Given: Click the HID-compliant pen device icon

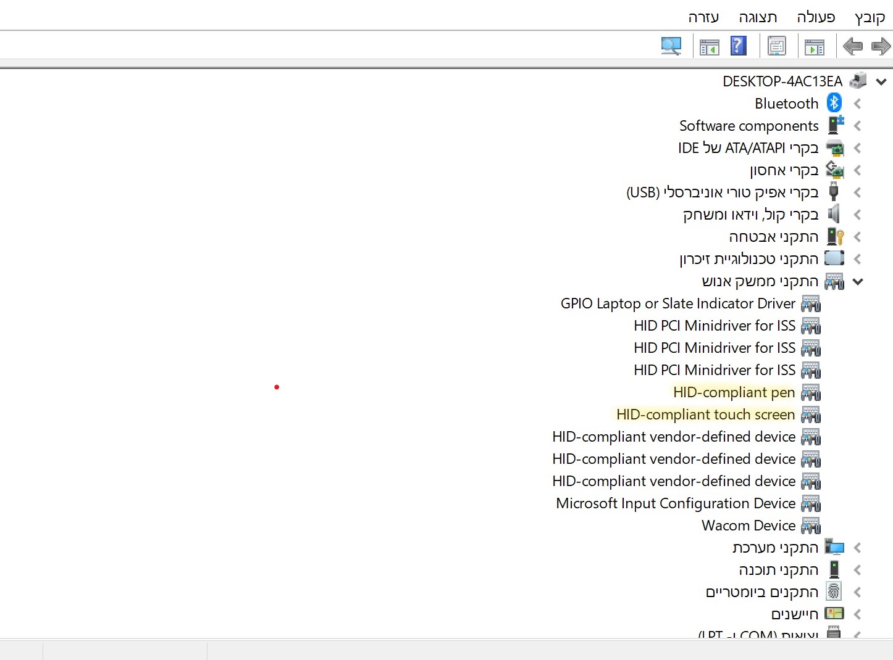Looking at the screenshot, I should pyautogui.click(x=811, y=392).
